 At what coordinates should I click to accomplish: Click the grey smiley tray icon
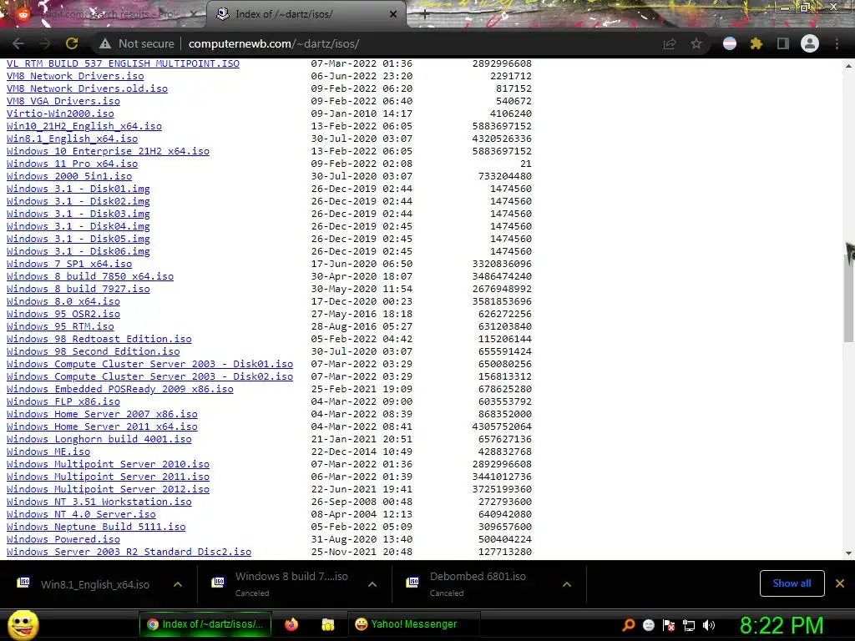[x=648, y=625]
